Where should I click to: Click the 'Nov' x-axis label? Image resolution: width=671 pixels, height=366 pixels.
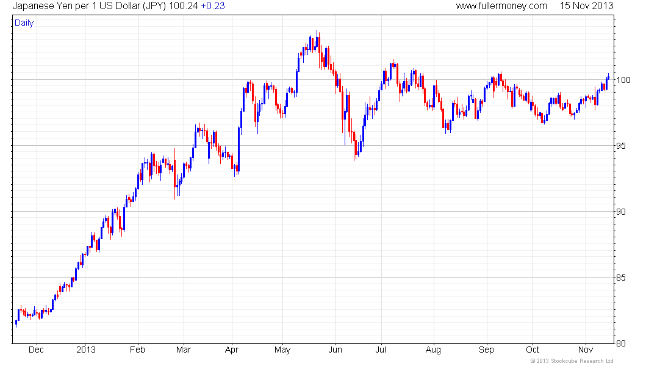(586, 350)
